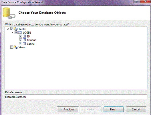This screenshot has width=151, height=115.
Task: Cancel the Data Source wizard
Action: point(136,109)
